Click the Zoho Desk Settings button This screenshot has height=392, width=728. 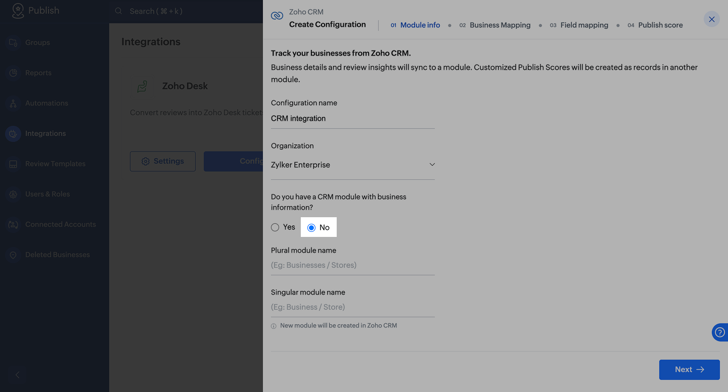(x=163, y=161)
